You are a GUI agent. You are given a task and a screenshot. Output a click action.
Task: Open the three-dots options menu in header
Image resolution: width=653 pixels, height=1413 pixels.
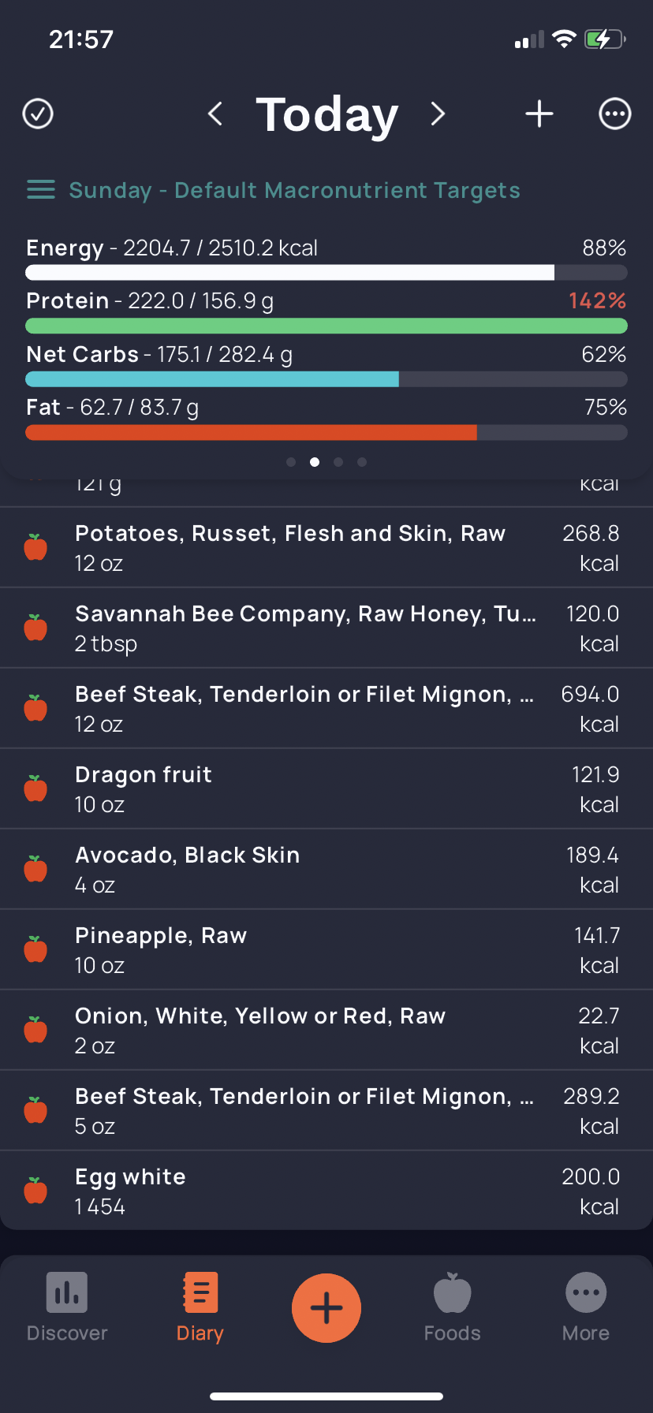[615, 114]
